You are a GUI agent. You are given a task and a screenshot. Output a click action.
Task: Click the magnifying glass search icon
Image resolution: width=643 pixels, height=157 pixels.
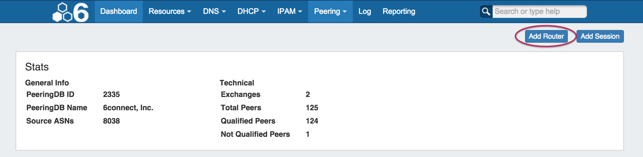[x=486, y=12]
